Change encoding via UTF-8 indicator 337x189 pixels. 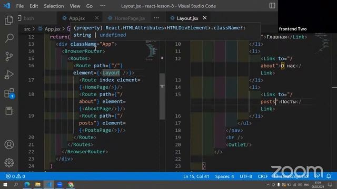(x=246, y=176)
